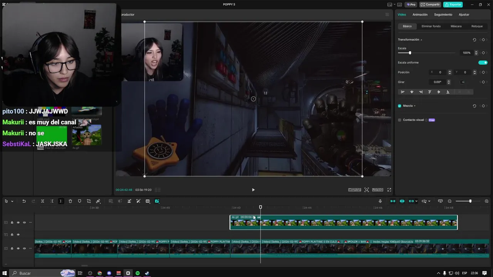
Task: Expand the Mezcla section arrow
Action: coord(415,106)
